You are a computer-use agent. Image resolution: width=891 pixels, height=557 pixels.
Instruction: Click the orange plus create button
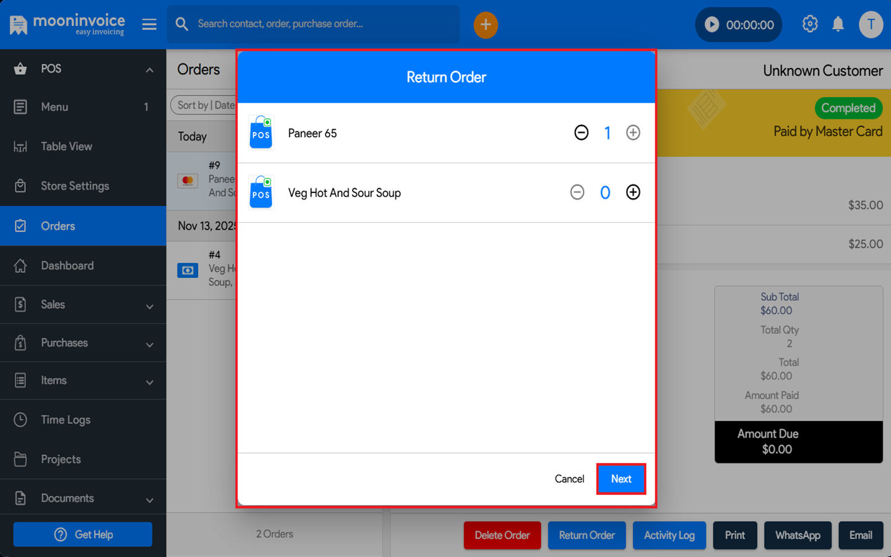(486, 25)
